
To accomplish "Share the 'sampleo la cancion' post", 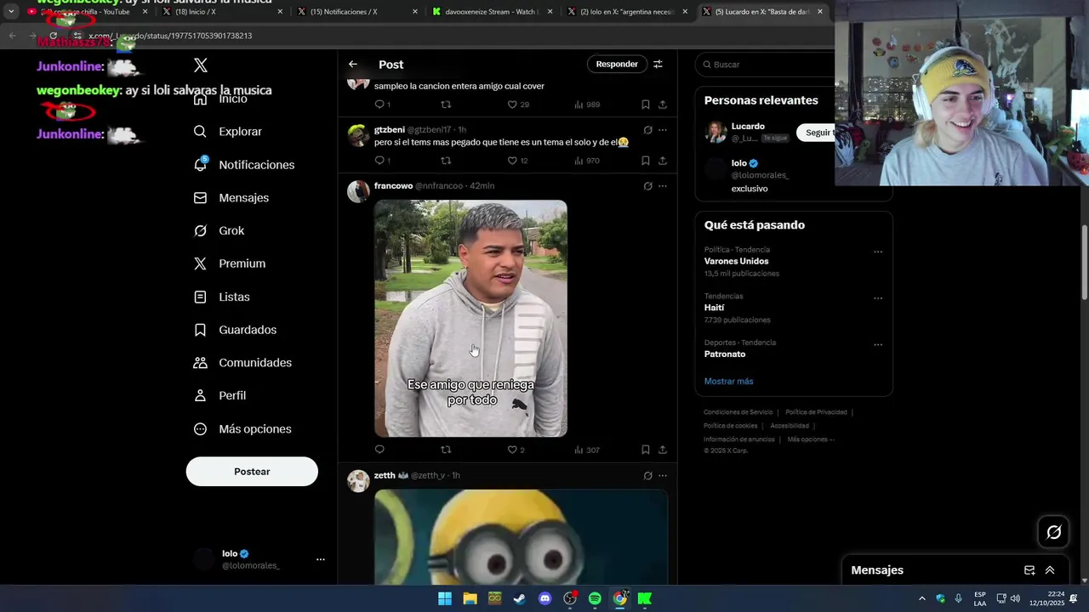I will coord(663,105).
